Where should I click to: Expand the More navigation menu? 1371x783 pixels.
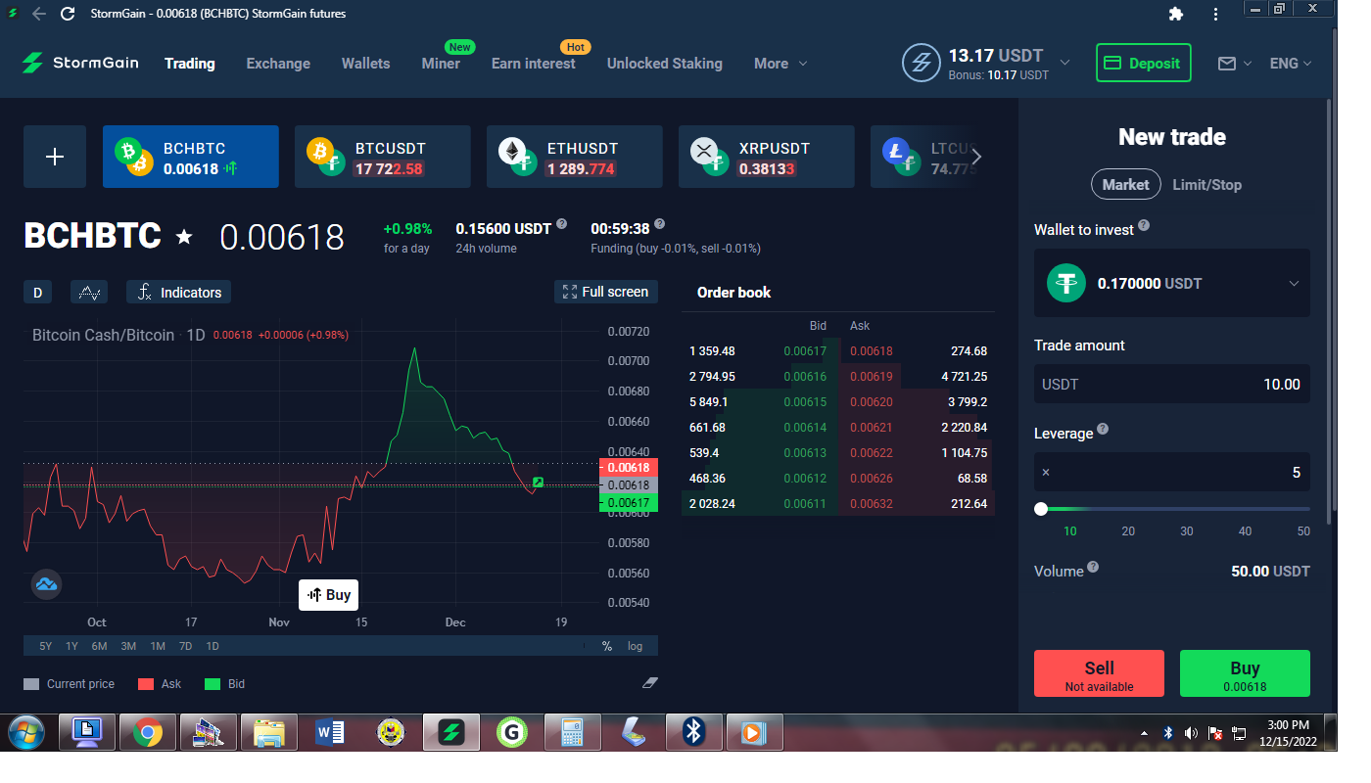[x=780, y=63]
